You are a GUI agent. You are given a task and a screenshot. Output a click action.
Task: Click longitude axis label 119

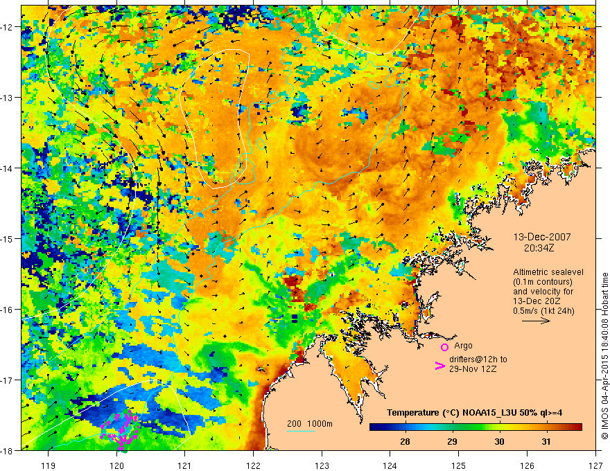pyautogui.click(x=49, y=465)
